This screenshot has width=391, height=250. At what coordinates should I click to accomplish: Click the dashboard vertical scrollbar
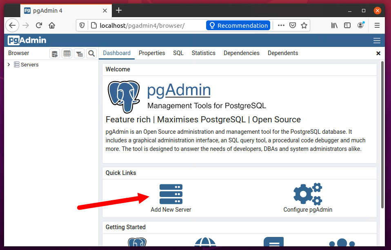click(x=382, y=135)
